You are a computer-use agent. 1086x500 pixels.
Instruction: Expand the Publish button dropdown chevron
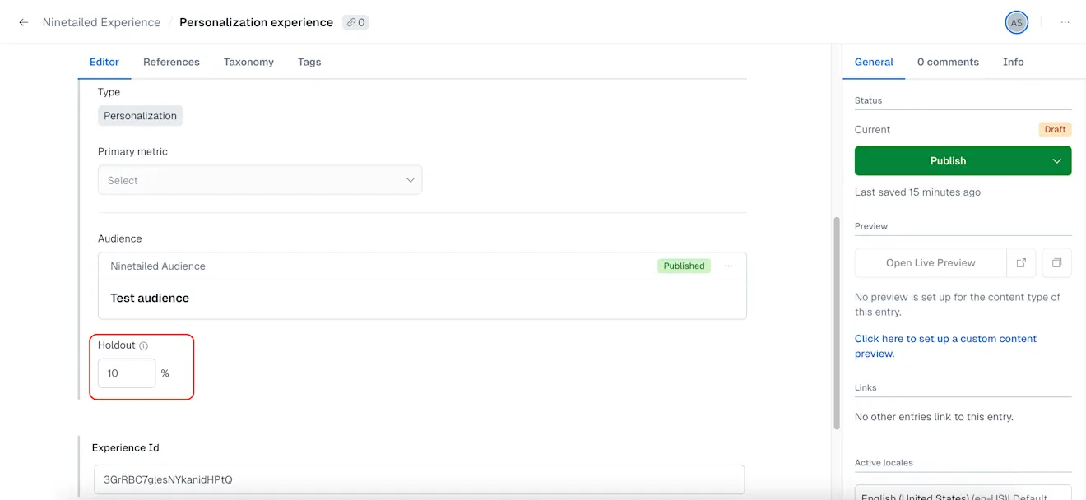point(1056,160)
